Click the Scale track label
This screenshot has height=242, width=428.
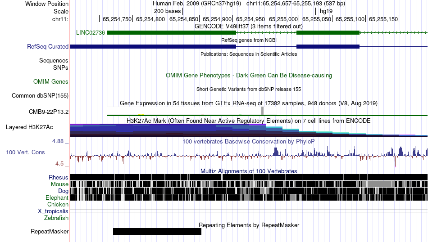(61, 11)
